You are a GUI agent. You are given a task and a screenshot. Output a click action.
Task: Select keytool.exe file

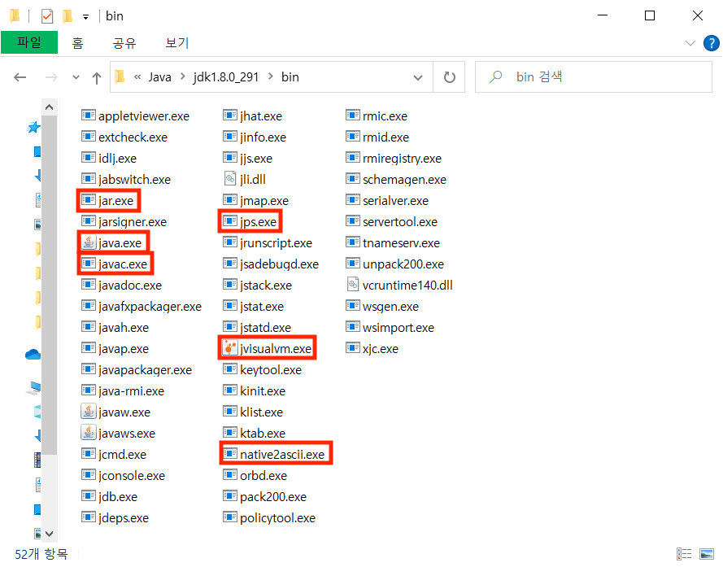coord(262,369)
